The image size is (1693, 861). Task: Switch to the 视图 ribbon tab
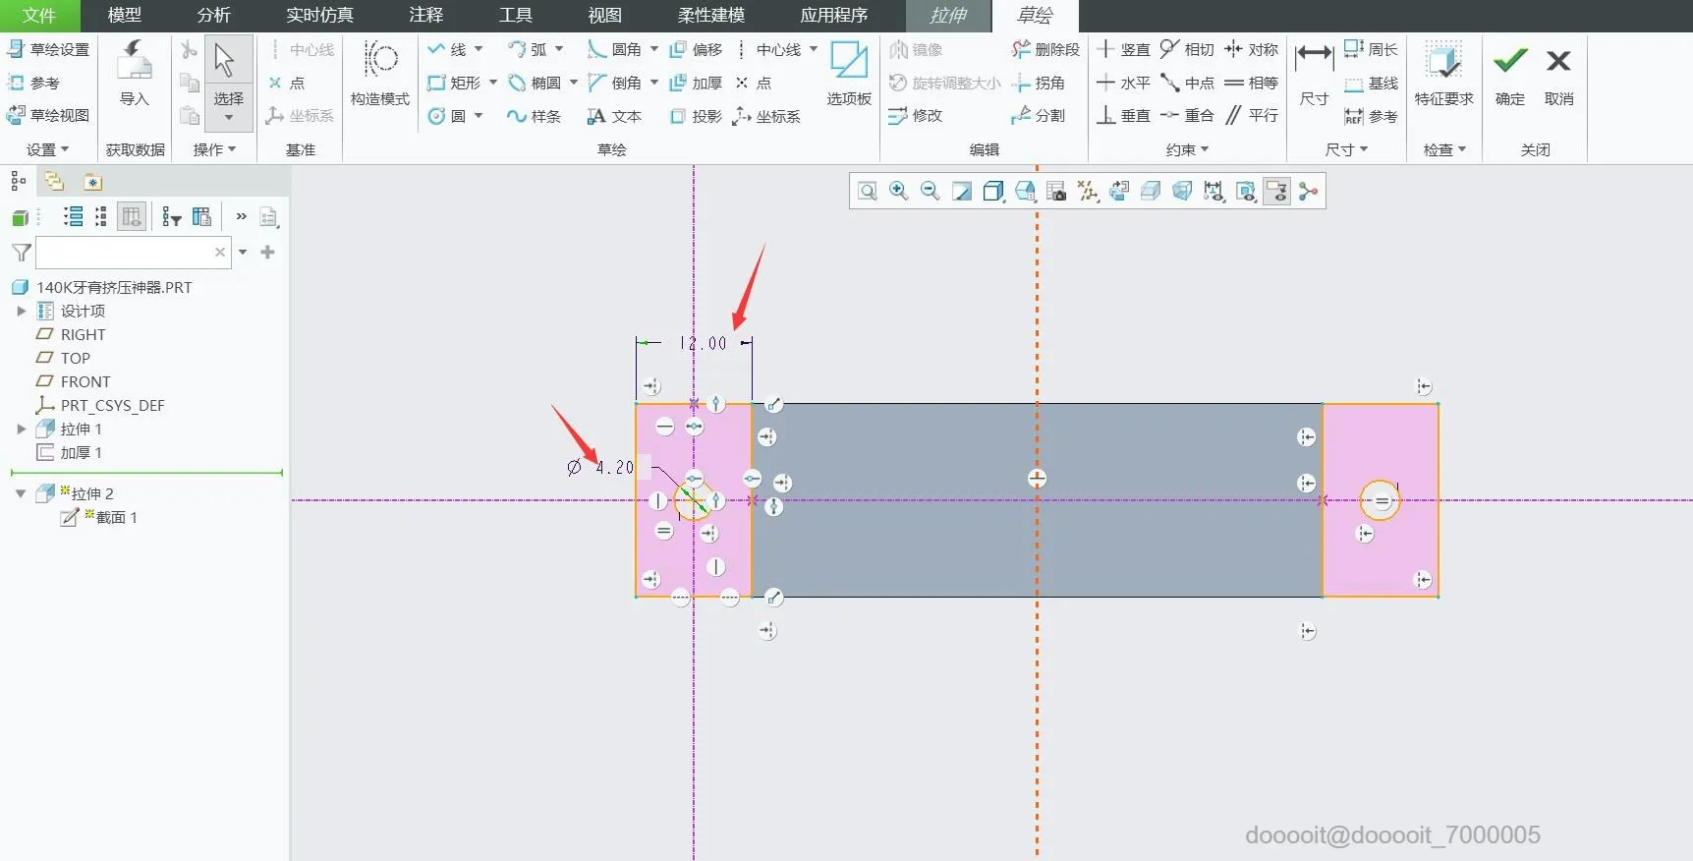pyautogui.click(x=605, y=16)
